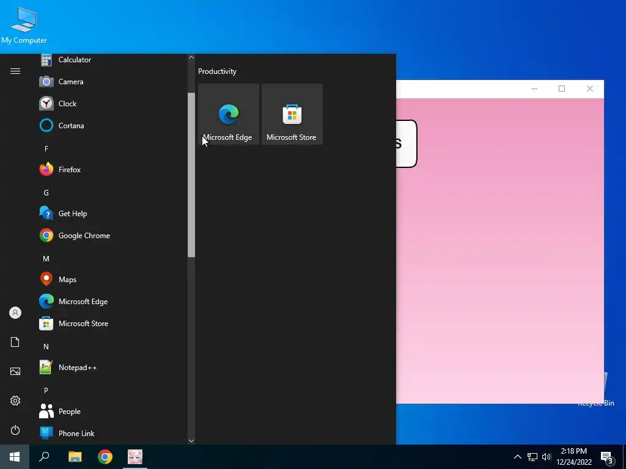Click the Windows Start button

(15, 457)
